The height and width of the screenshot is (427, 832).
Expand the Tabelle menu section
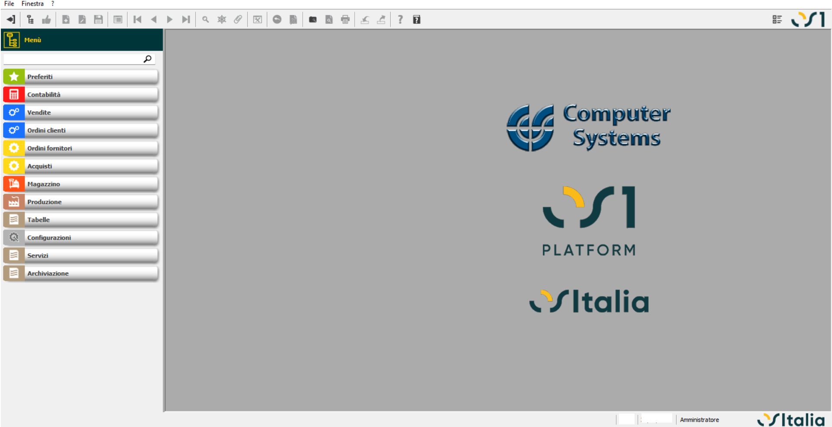click(81, 220)
